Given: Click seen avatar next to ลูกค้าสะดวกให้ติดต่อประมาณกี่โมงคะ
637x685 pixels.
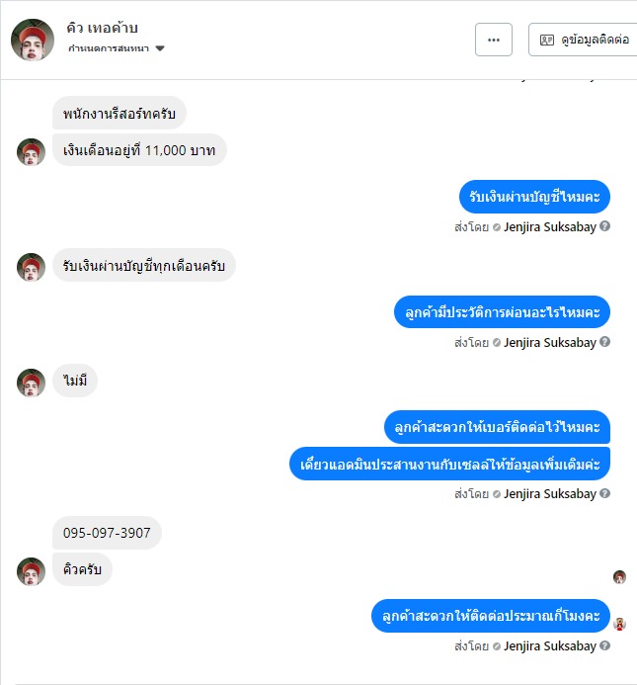Looking at the screenshot, I should (x=619, y=624).
